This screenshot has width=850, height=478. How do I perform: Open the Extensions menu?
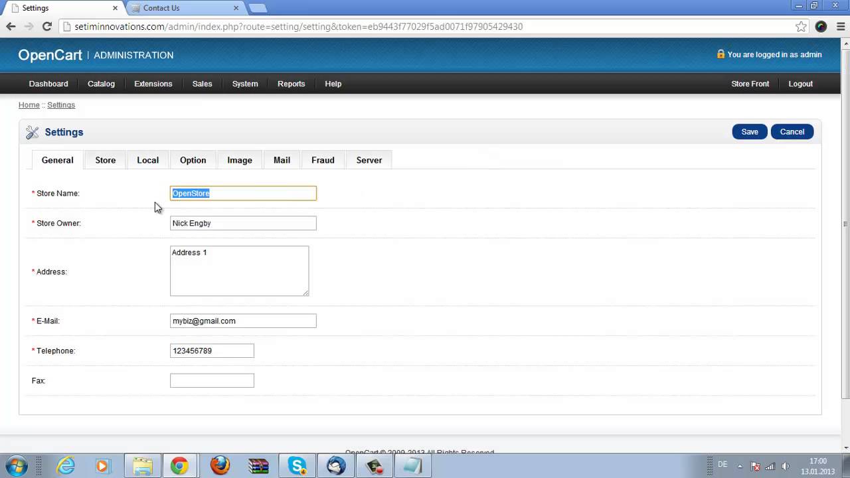pyautogui.click(x=153, y=84)
